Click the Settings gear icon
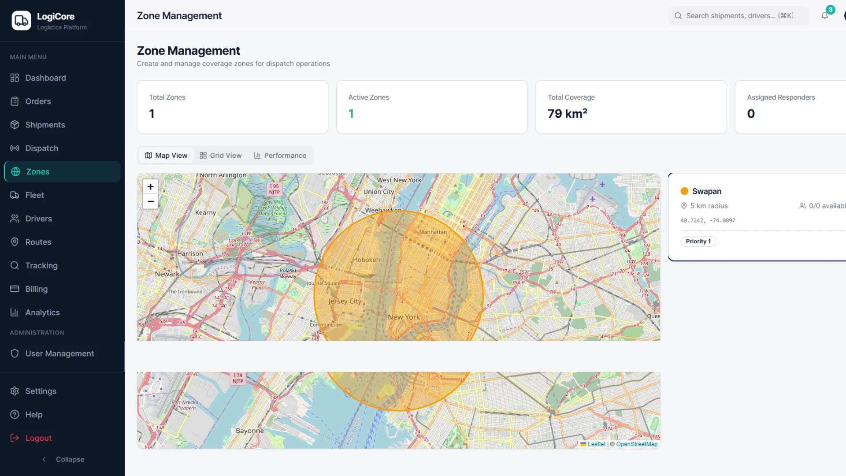 click(x=15, y=391)
